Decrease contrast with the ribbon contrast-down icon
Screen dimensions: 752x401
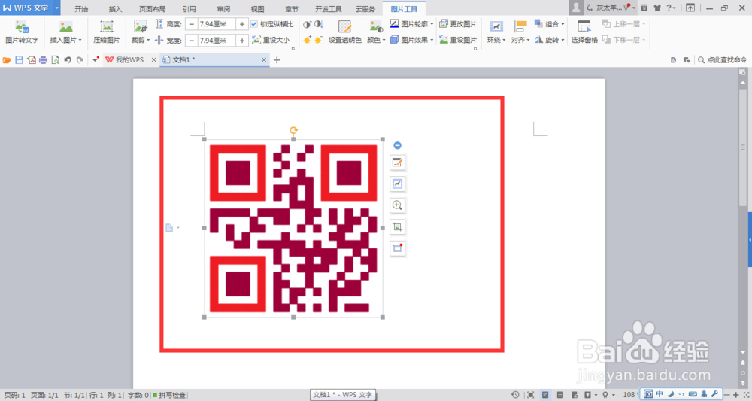(318, 24)
